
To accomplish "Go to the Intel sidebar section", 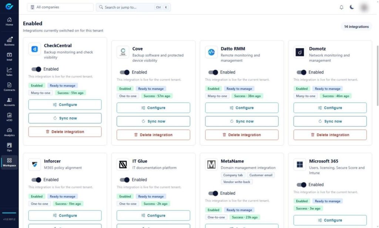I will click(x=9, y=57).
